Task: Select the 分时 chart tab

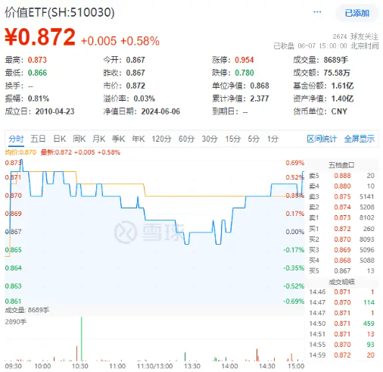Action: click(16, 139)
